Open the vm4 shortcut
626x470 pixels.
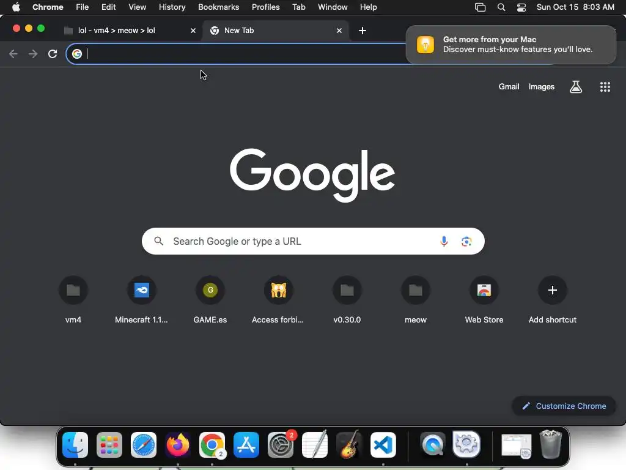[73, 300]
